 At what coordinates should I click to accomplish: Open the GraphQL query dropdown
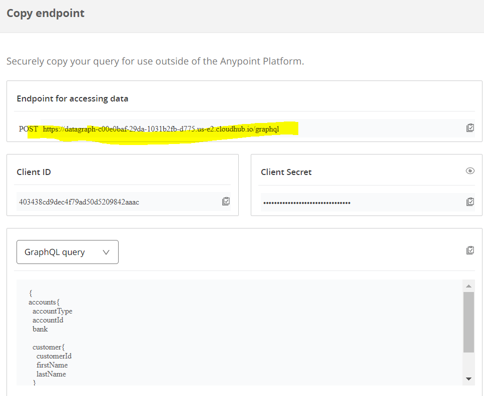coord(67,252)
